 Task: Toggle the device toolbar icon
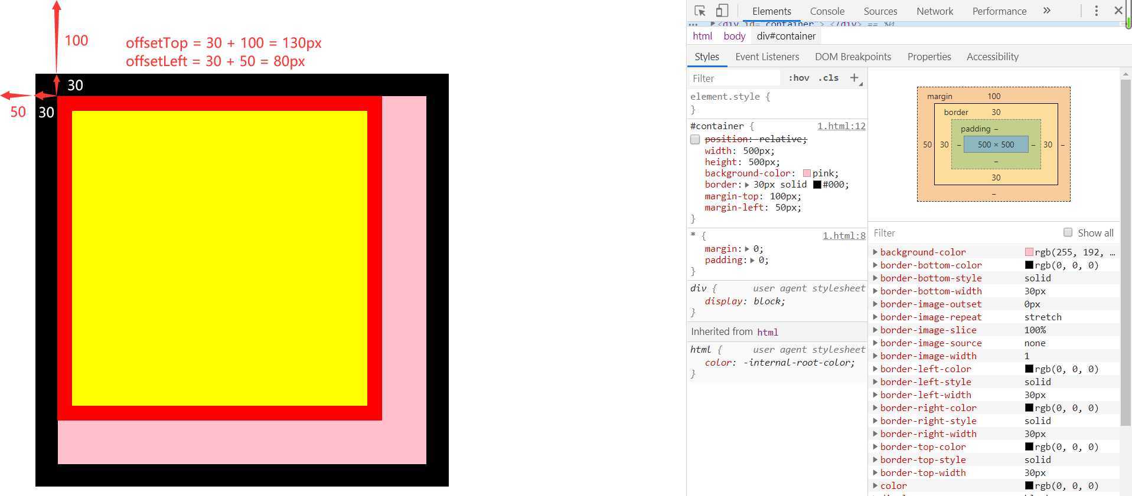[722, 11]
